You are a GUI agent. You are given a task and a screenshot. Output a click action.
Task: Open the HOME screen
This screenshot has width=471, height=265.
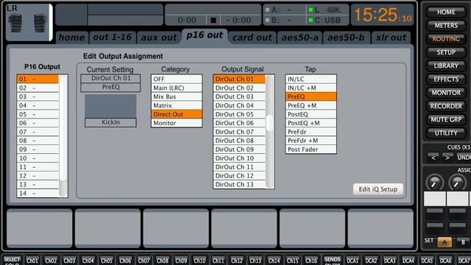[x=446, y=12]
